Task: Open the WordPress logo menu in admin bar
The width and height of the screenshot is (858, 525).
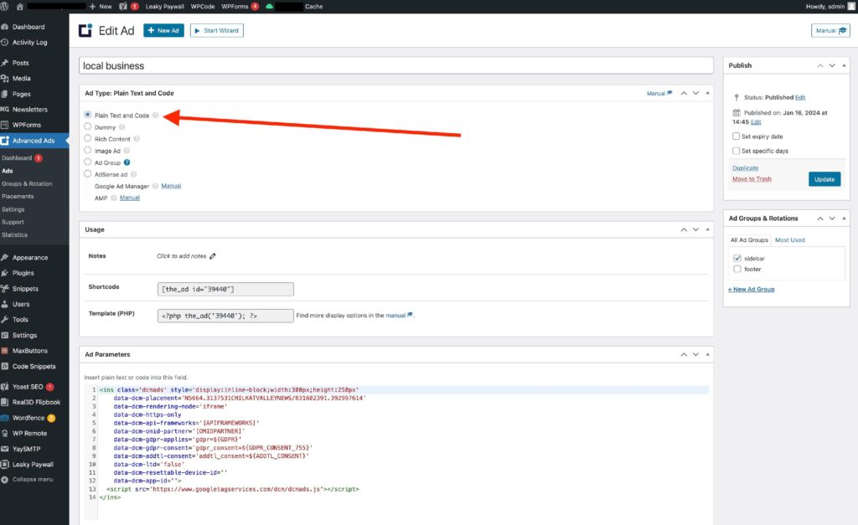Action: coord(7,6)
